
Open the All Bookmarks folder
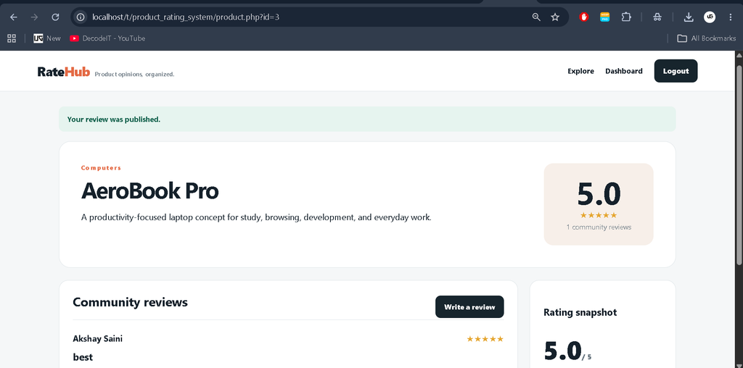pyautogui.click(x=707, y=38)
